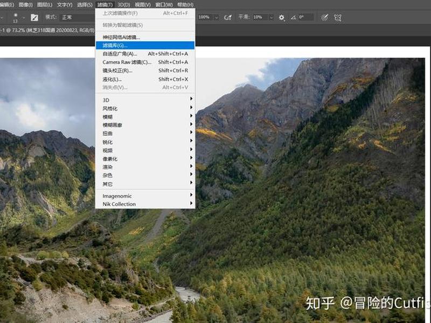This screenshot has width=431, height=323.
Task: Expand the 模糊 submenu
Action: click(x=145, y=117)
